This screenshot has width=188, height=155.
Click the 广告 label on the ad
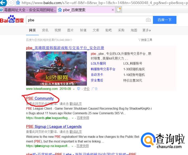[x=95, y=89]
